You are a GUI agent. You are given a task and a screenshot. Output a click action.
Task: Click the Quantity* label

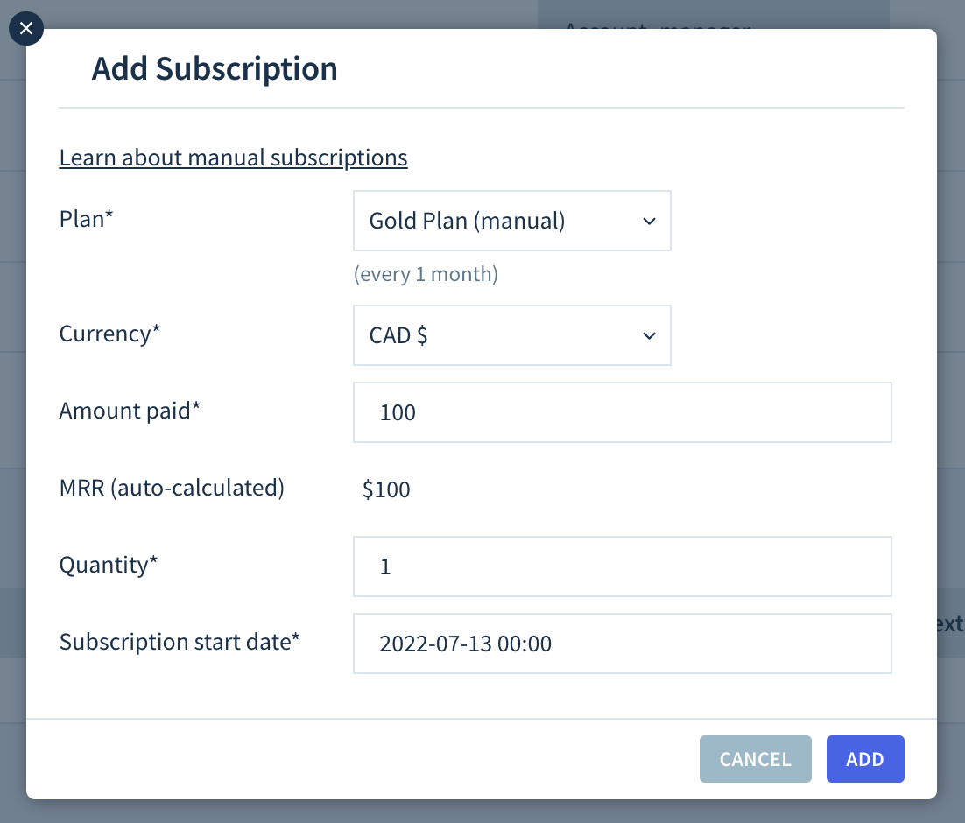(x=109, y=565)
